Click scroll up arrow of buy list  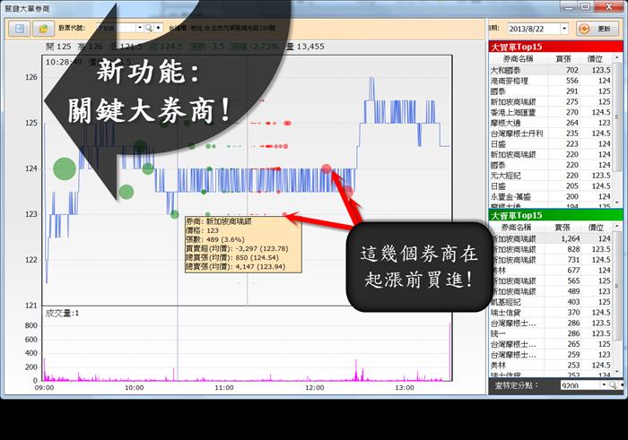617,58
